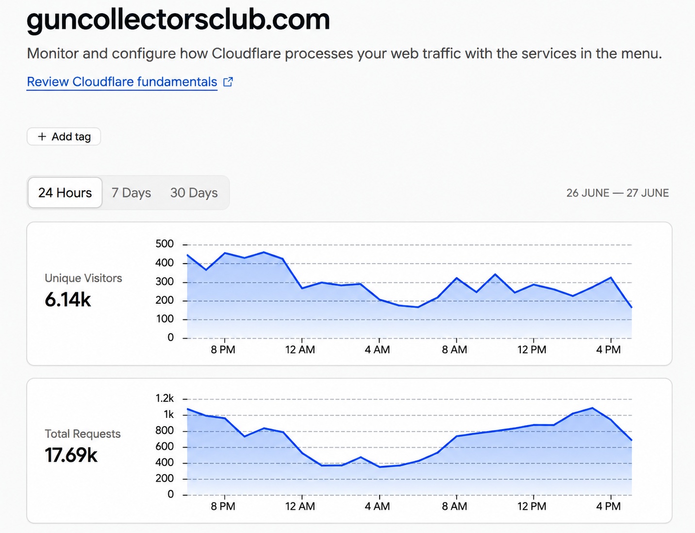Click the Add tag button

pos(64,136)
